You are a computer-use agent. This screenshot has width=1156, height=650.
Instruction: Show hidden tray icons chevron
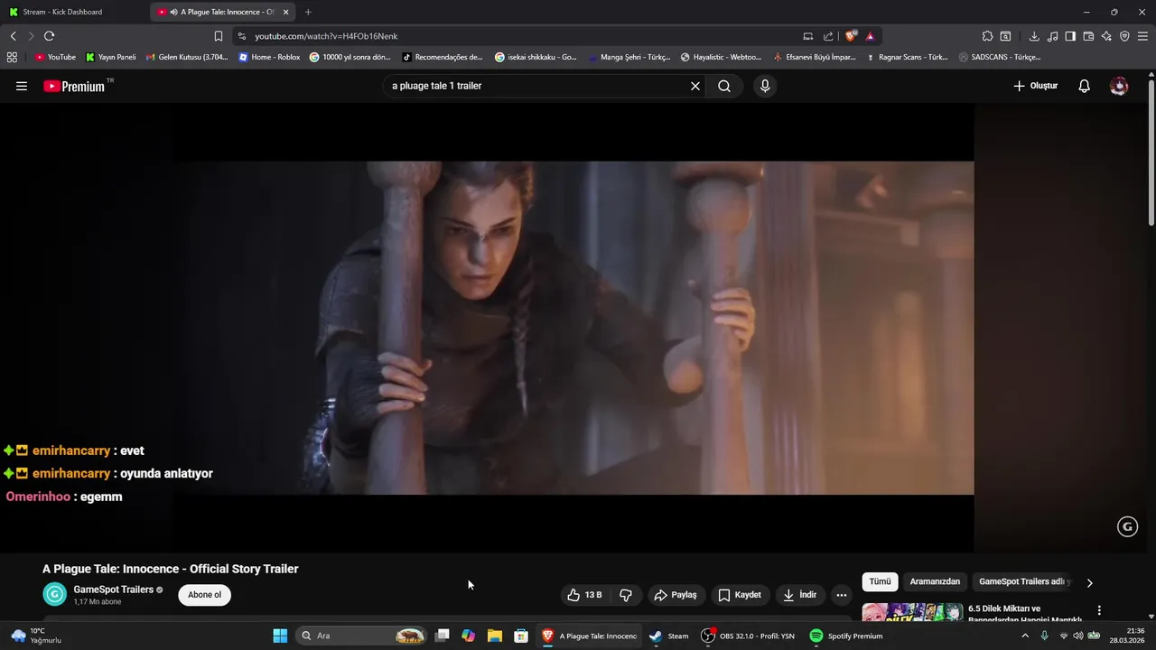click(1024, 636)
